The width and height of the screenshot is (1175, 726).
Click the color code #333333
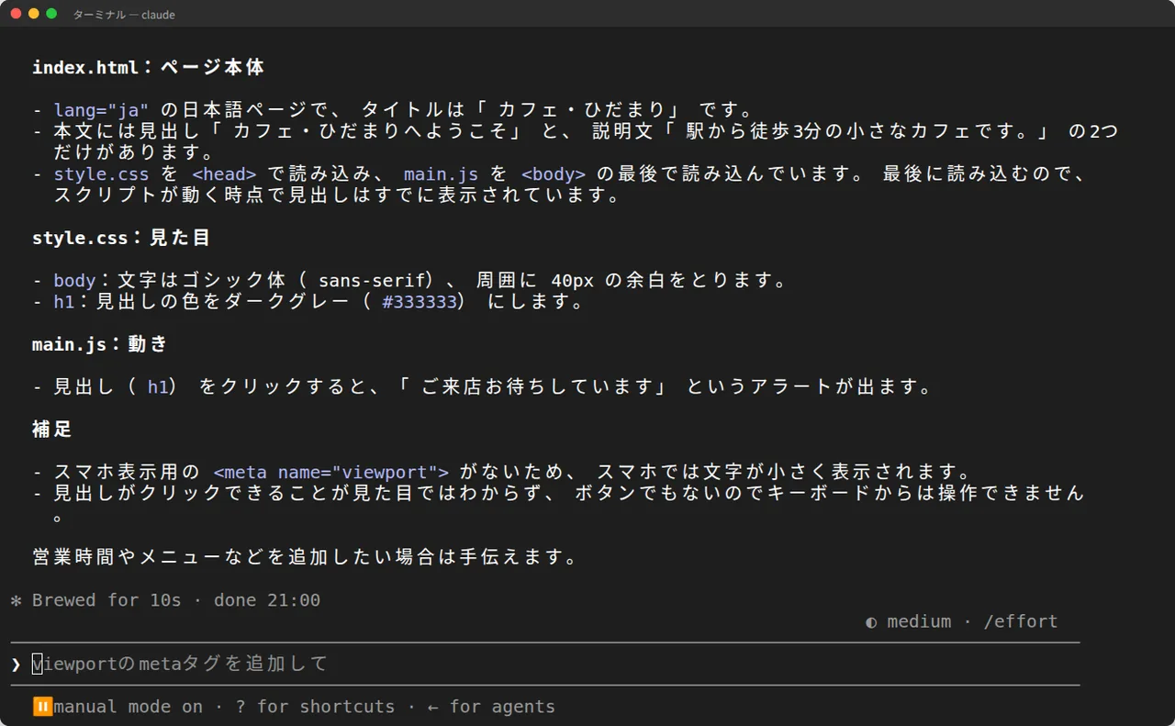(420, 302)
